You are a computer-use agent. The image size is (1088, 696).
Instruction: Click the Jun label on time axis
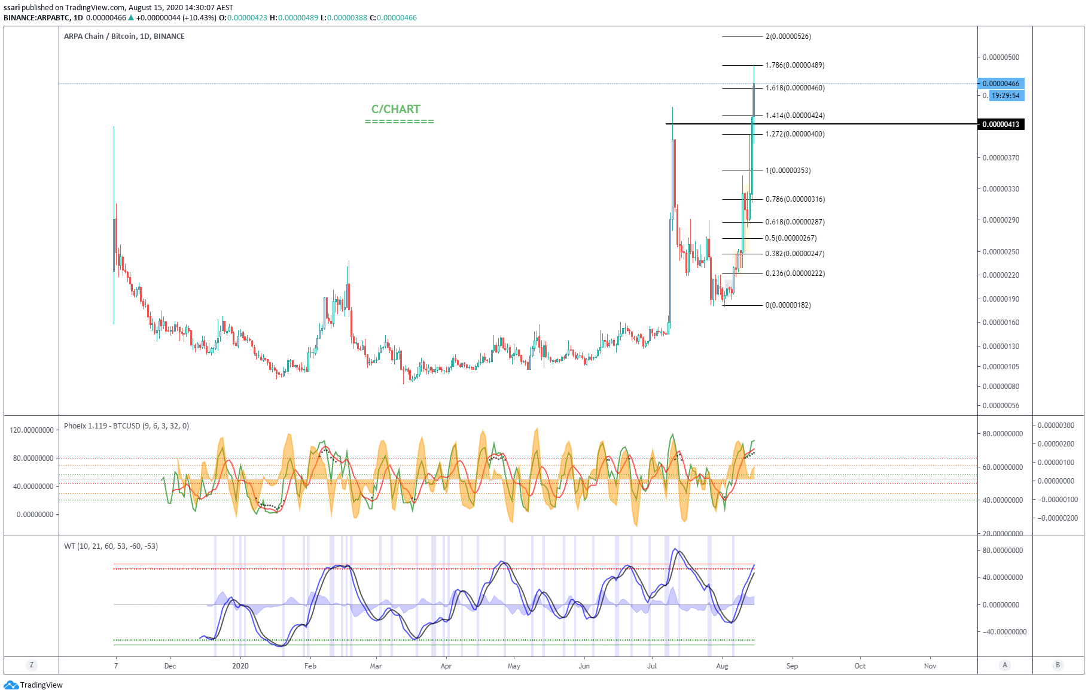pos(584,665)
